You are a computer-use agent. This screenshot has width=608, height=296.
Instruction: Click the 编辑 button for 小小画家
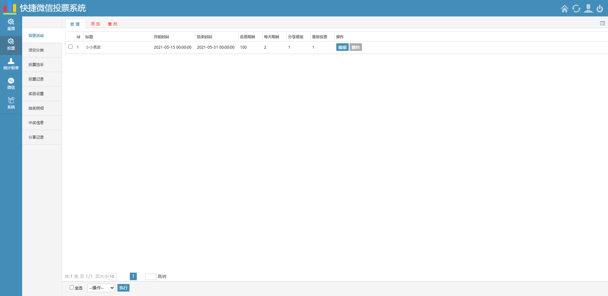click(x=342, y=47)
